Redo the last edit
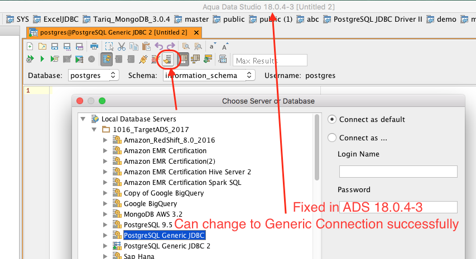 [171, 46]
